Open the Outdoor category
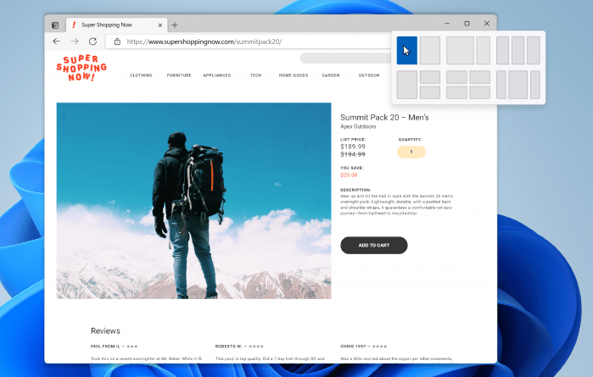The width and height of the screenshot is (593, 377). pos(369,75)
